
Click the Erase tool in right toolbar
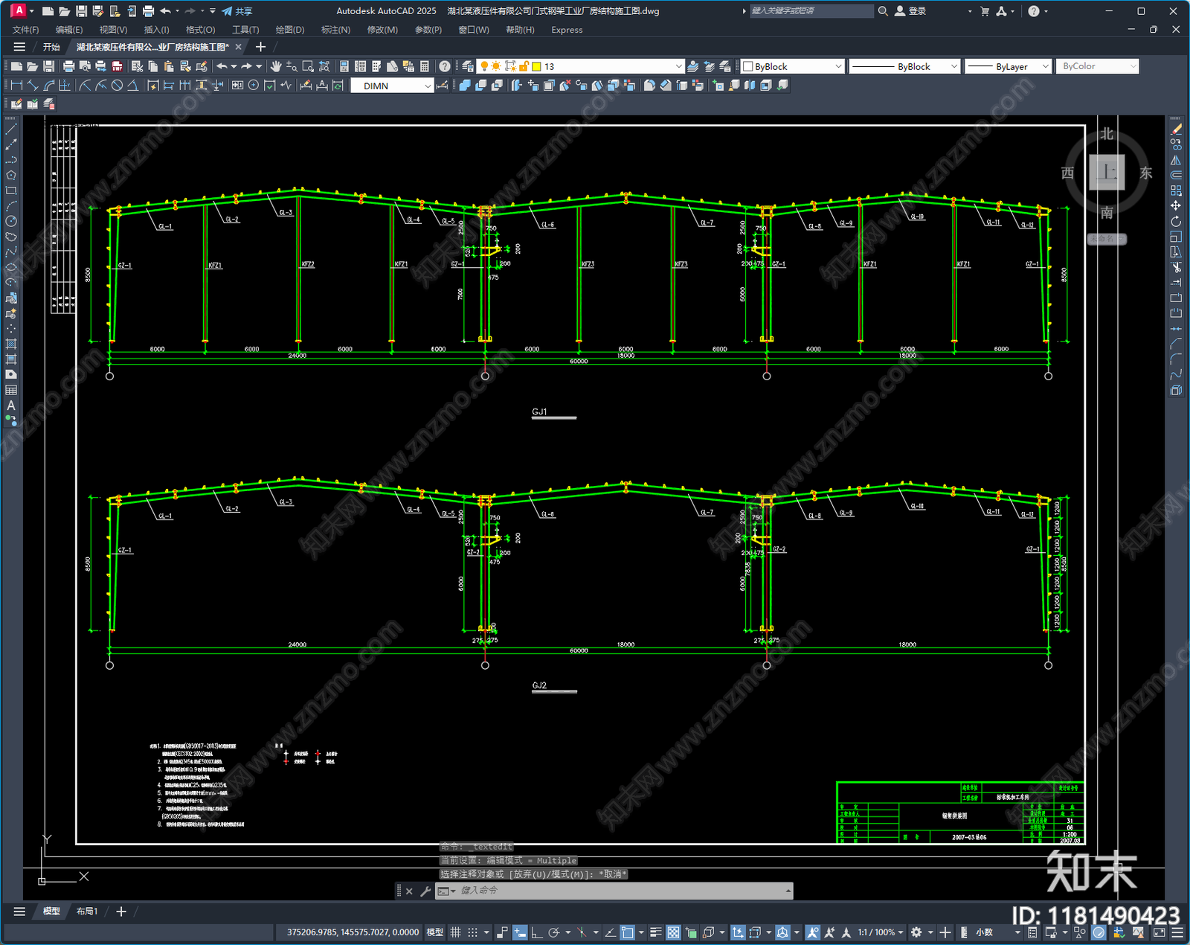click(x=1176, y=129)
